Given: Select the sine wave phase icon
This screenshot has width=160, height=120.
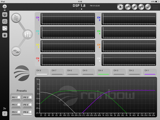Looking at the screenshot, I should point(16,51).
